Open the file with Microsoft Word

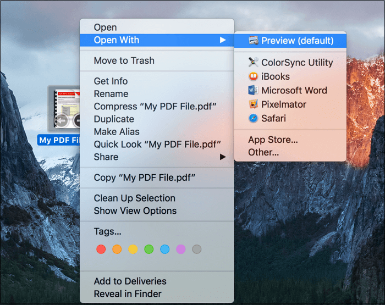tap(290, 90)
